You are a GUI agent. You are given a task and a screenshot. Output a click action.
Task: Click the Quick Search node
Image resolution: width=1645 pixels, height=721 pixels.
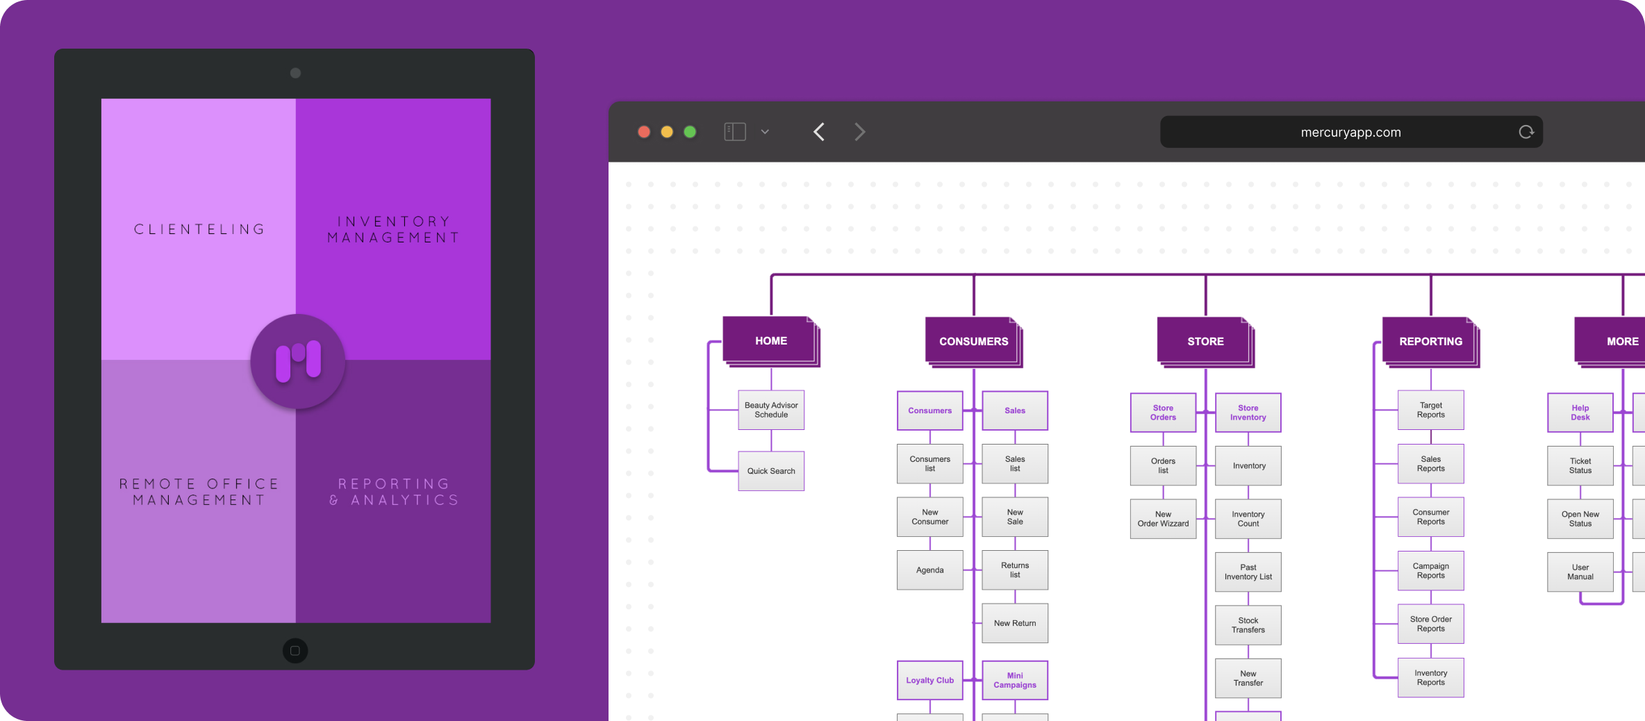770,471
